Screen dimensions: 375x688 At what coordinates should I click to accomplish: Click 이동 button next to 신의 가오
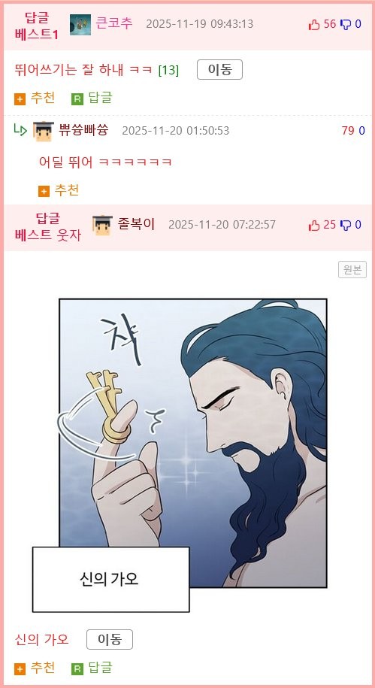tap(110, 639)
